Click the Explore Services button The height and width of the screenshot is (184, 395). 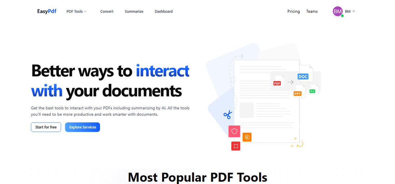click(x=83, y=127)
